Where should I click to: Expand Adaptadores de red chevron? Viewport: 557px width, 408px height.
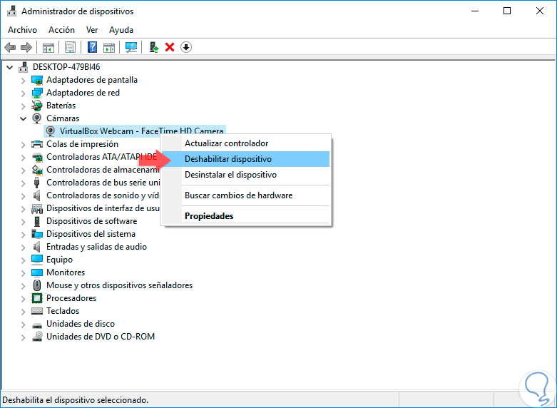(x=23, y=93)
